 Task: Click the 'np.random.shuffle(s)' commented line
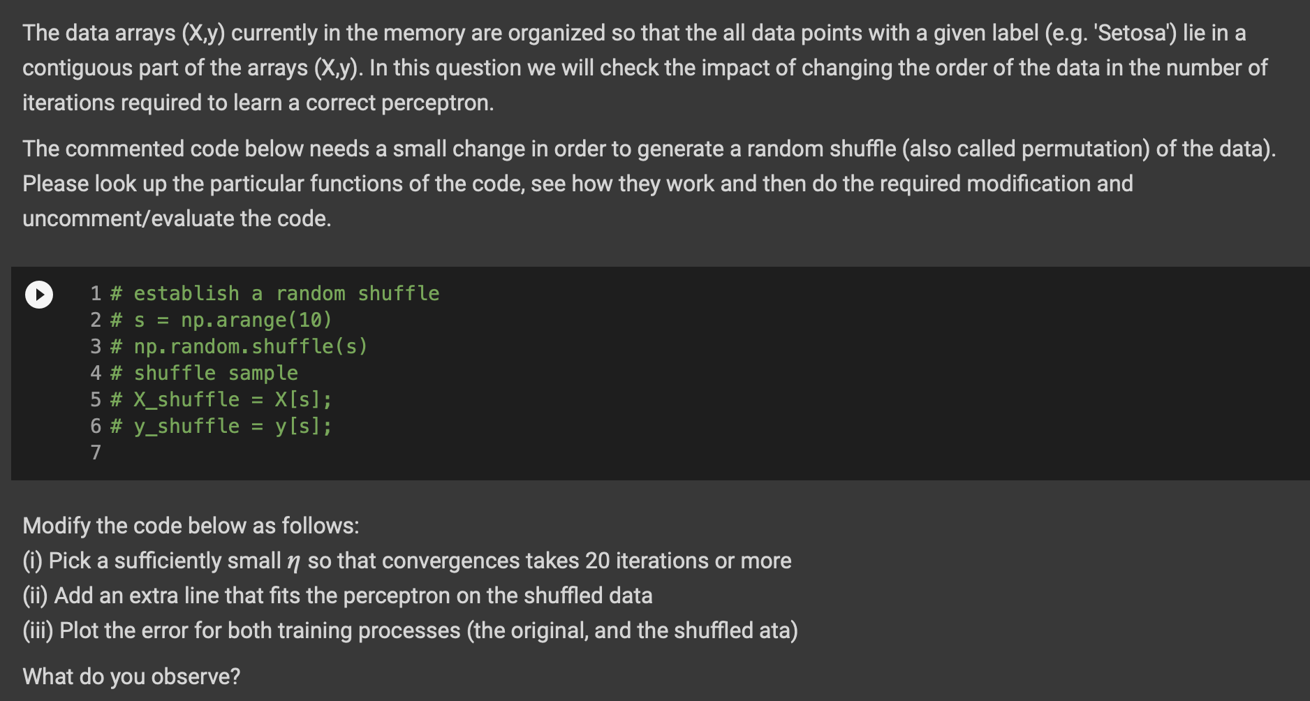click(239, 346)
